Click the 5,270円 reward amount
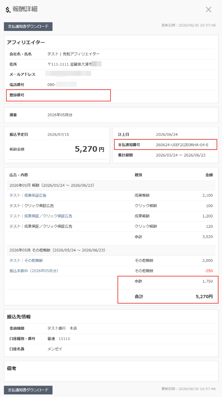 click(x=90, y=149)
